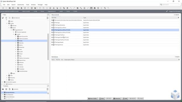182x102 pixels.
Task: Click the Drivers breadcrumb in path bar
Action: (x=42, y=11)
